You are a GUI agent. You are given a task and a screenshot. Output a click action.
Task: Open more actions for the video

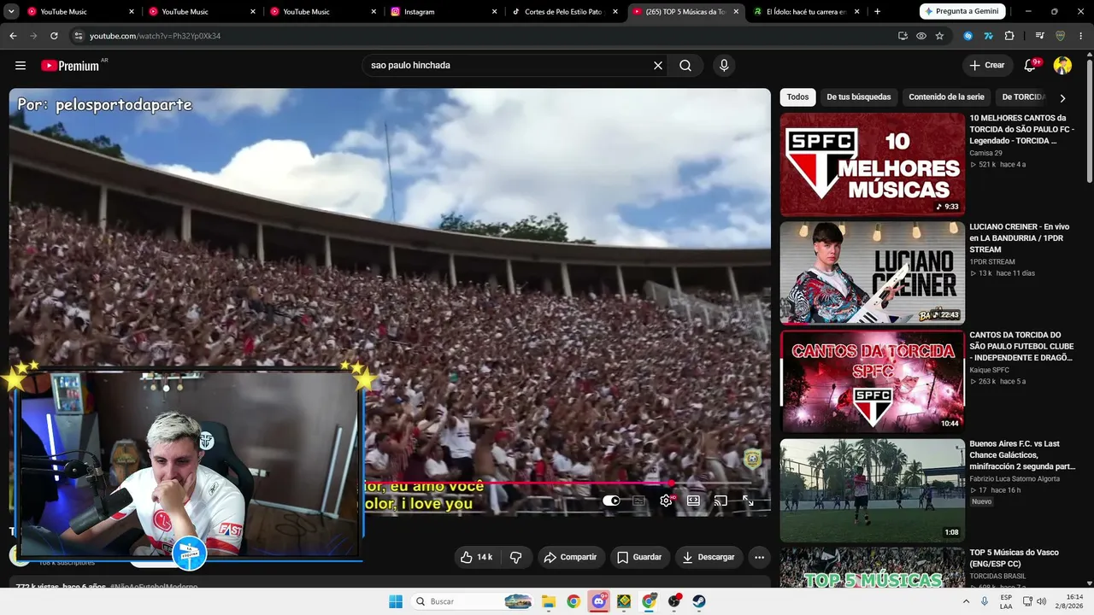pos(759,557)
